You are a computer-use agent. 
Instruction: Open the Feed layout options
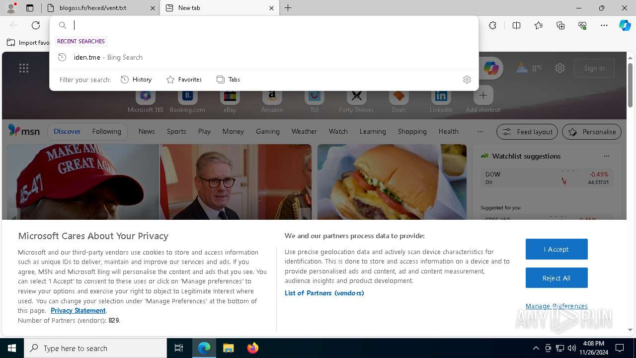coord(527,132)
